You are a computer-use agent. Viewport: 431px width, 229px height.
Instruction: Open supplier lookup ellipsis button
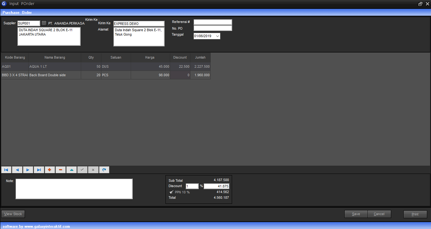pyautogui.click(x=44, y=23)
